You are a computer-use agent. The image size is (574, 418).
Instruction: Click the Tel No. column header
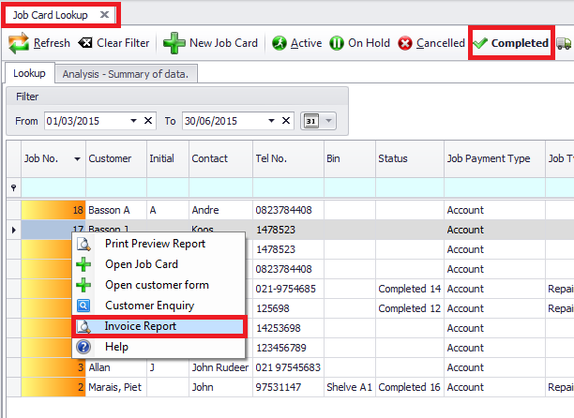click(289, 158)
